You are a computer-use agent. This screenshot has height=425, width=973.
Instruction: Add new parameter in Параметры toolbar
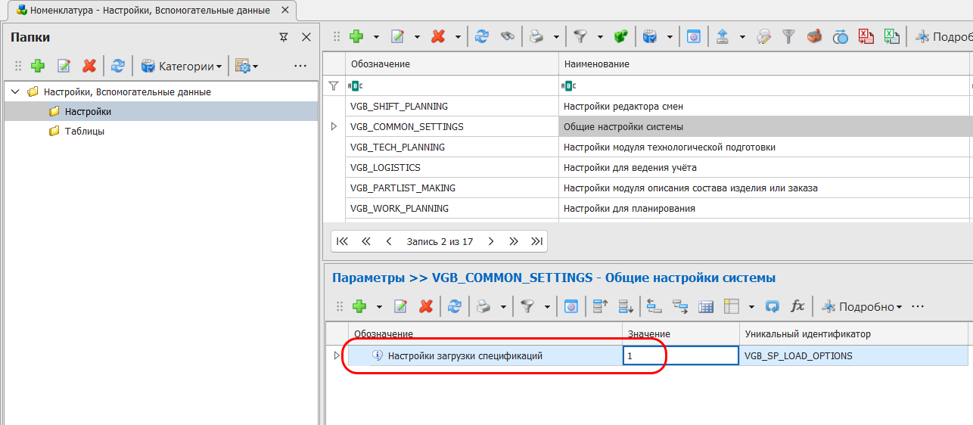(360, 306)
